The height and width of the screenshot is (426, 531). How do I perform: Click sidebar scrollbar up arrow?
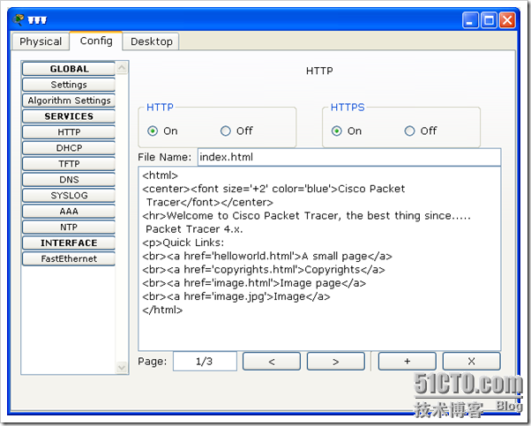click(122, 68)
